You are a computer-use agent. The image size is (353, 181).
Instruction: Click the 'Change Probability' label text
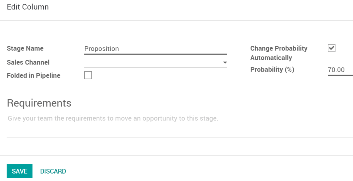tap(279, 48)
